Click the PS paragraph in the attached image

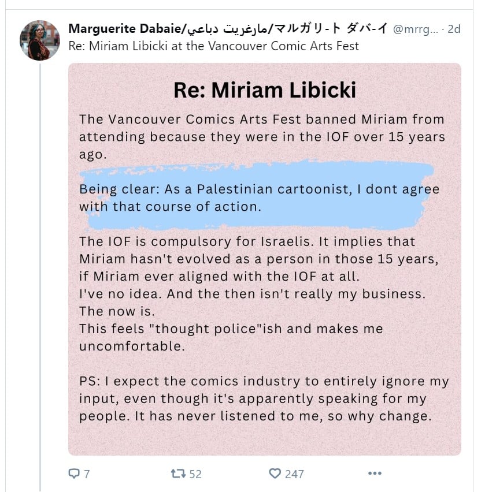264,398
